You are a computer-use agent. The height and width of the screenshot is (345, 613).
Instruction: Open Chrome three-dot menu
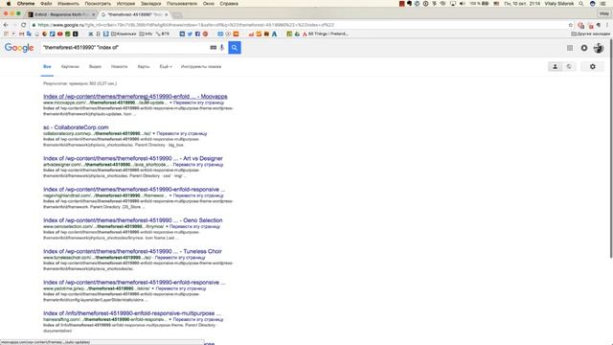click(x=607, y=25)
